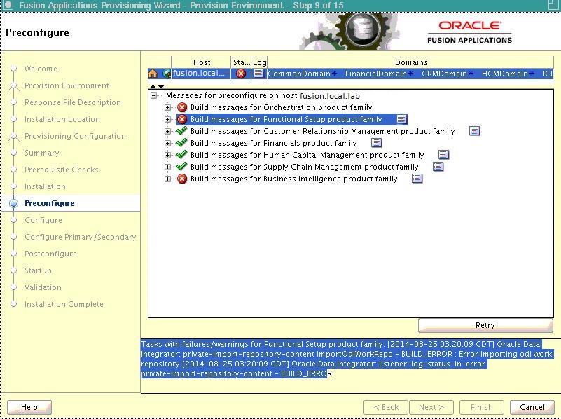The width and height of the screenshot is (561, 419).
Task: Click the home icon in the host row
Action: coord(153,74)
